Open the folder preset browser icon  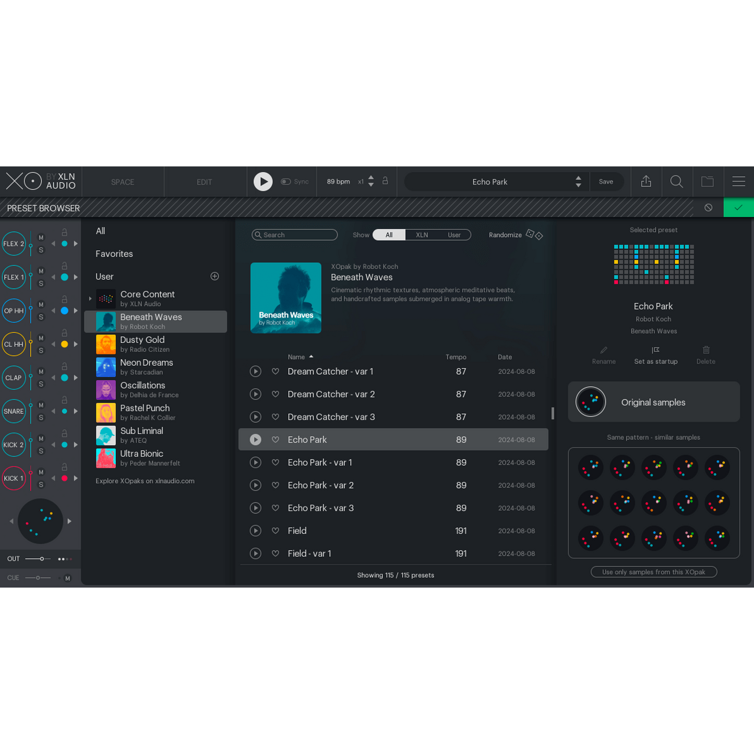pyautogui.click(x=707, y=181)
